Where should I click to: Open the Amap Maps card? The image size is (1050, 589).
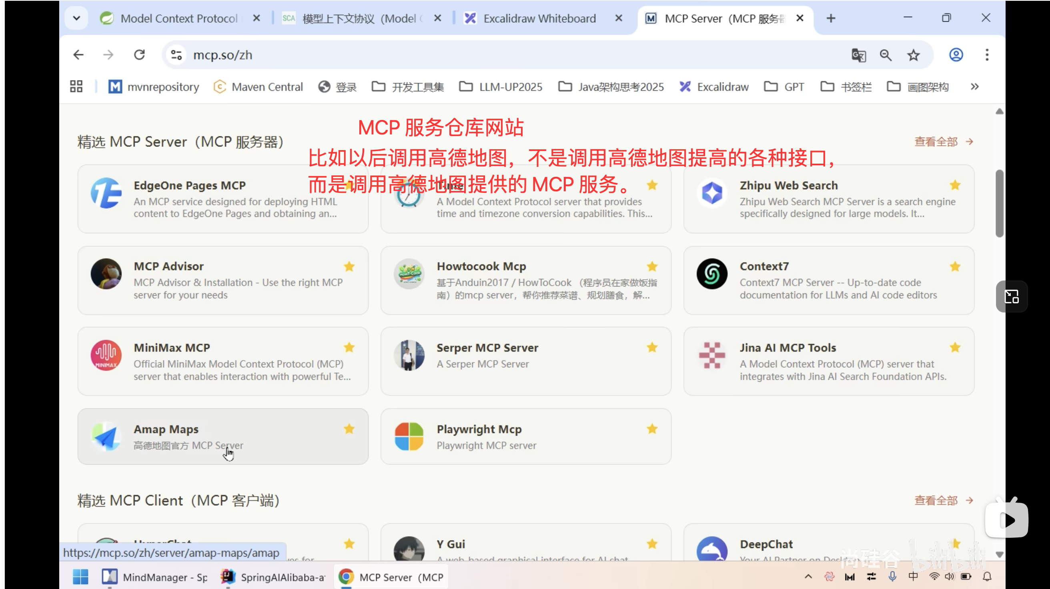click(x=223, y=436)
